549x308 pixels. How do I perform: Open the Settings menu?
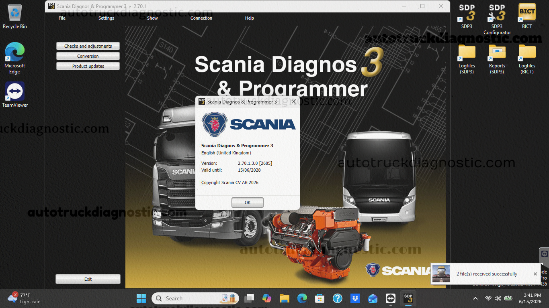tap(106, 18)
